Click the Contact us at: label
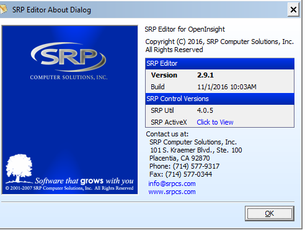This screenshot has width=305, height=230. pos(167,134)
